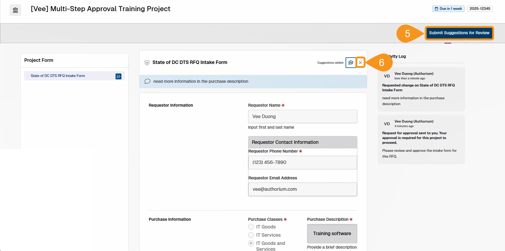Viewport: 505px width, 251px height.
Task: Close the suggestions with the X icon
Action: click(360, 63)
